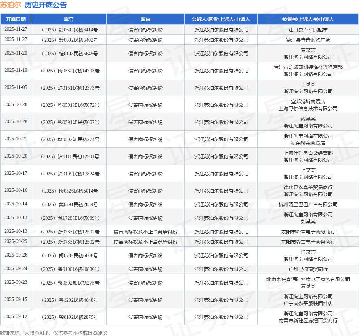Select case number 沪0109民初17824号
Image resolution: width=359 pixels, height=336 pixels.
tap(70, 174)
